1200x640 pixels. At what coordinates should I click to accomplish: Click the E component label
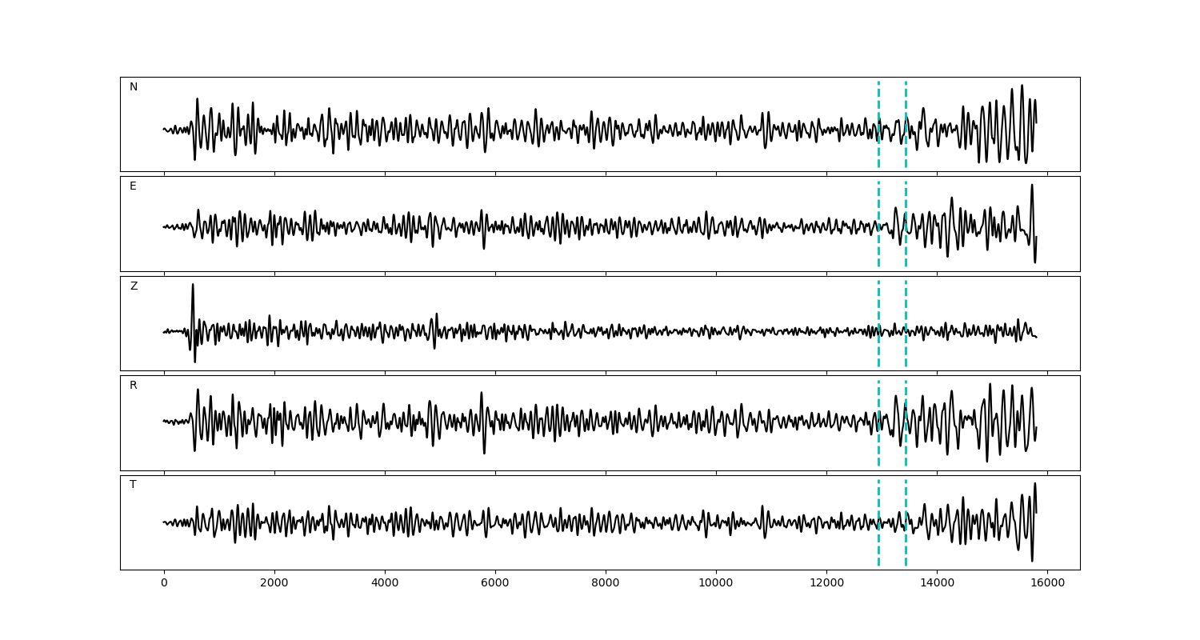[133, 186]
